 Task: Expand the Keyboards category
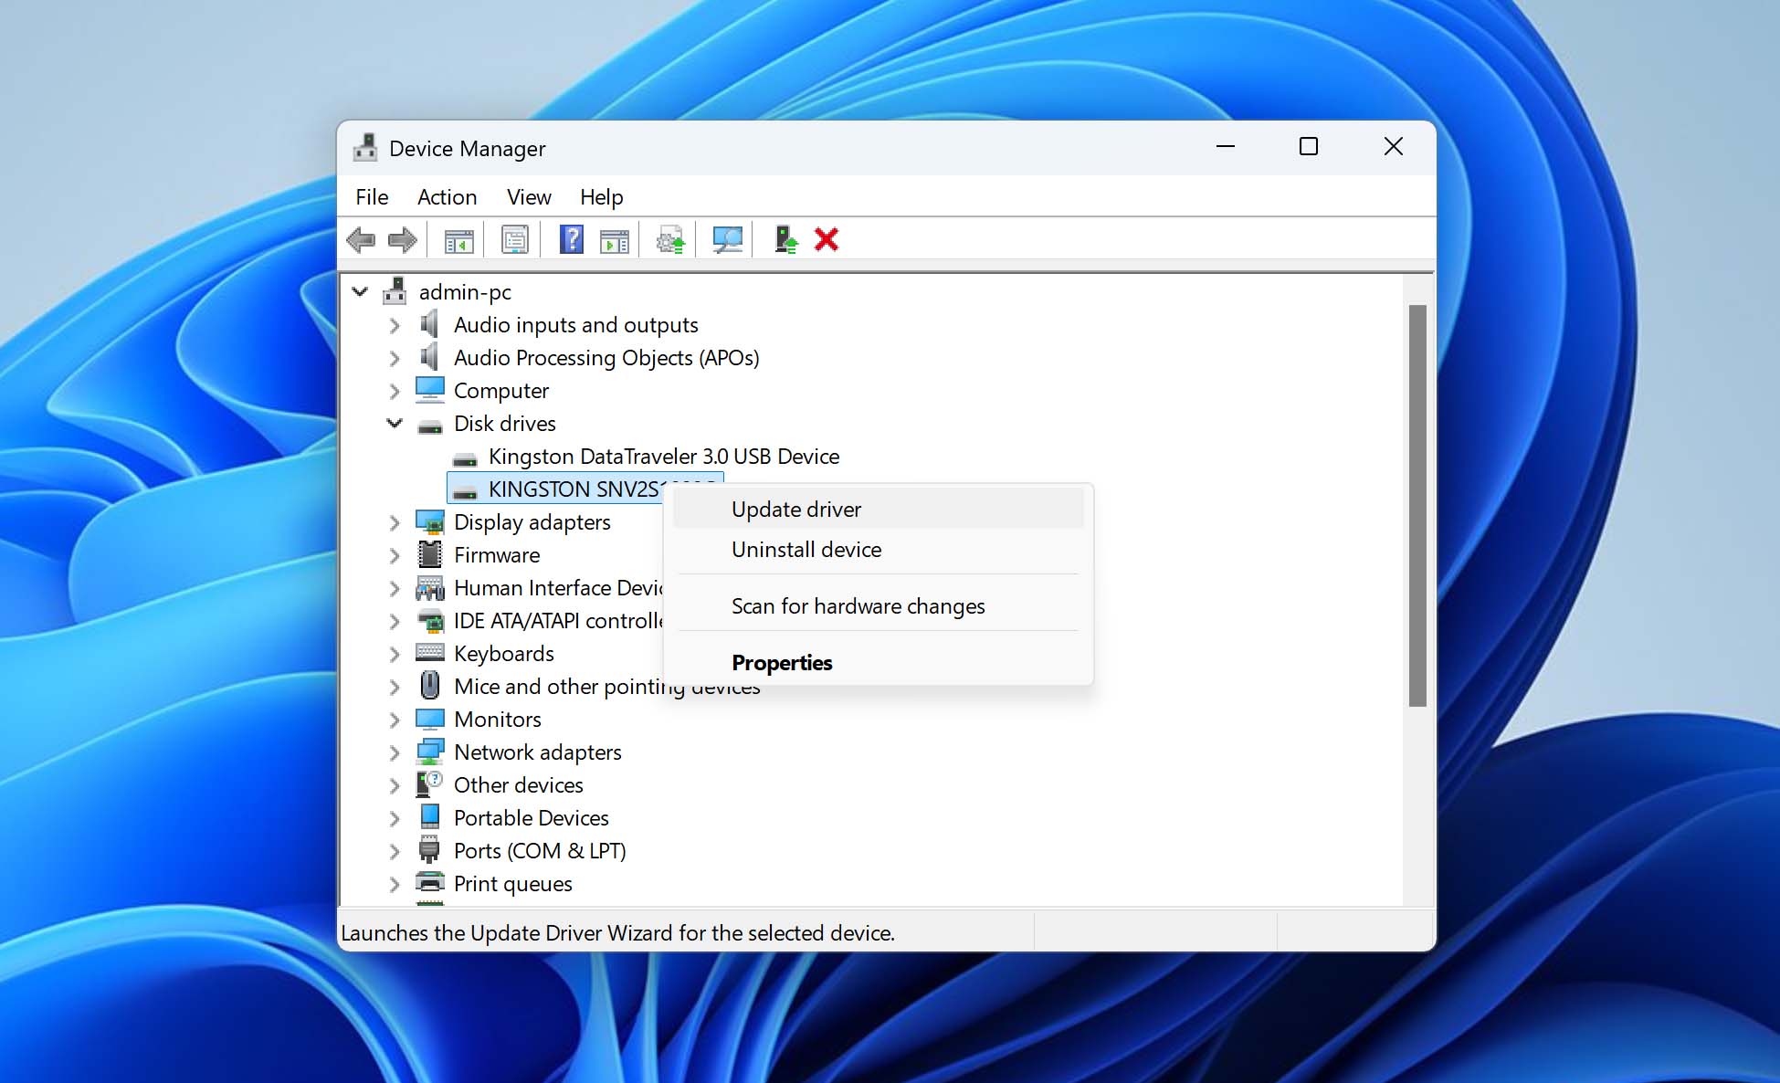pyautogui.click(x=395, y=653)
